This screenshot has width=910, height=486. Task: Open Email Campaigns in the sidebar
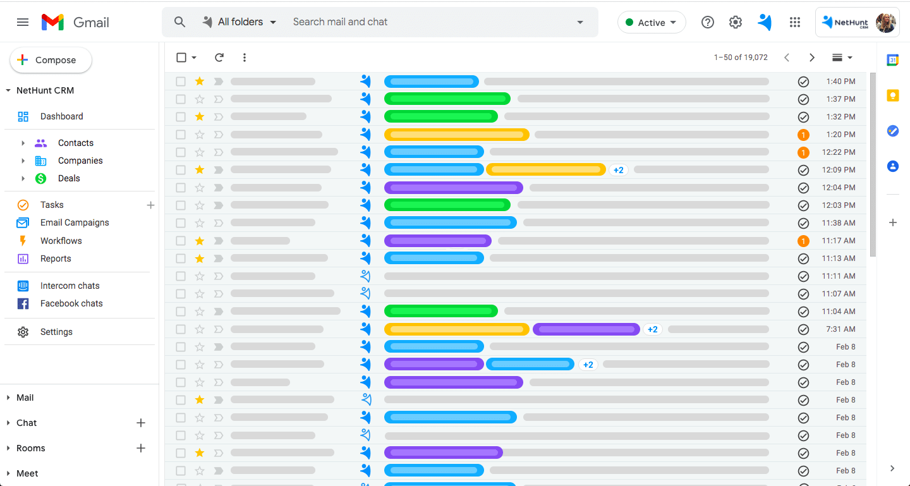75,222
